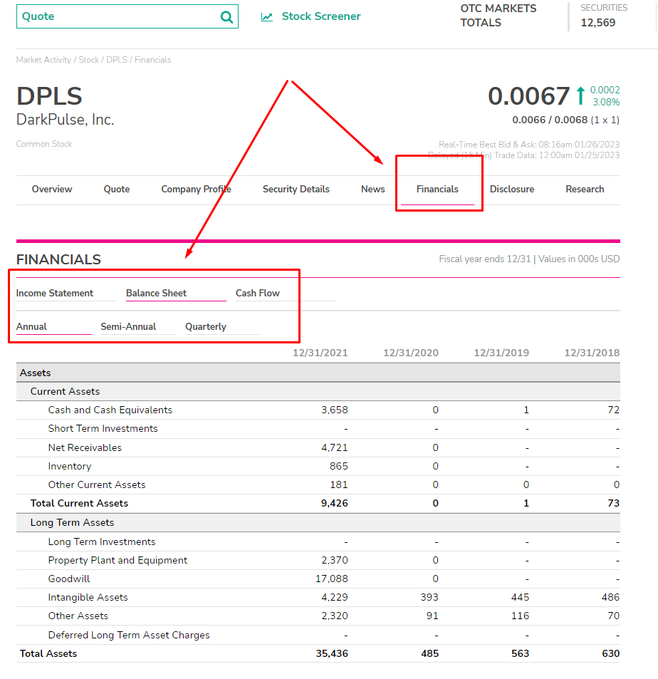Click the 0.0067 share price
The width and height of the screenshot is (658, 679).
(528, 96)
